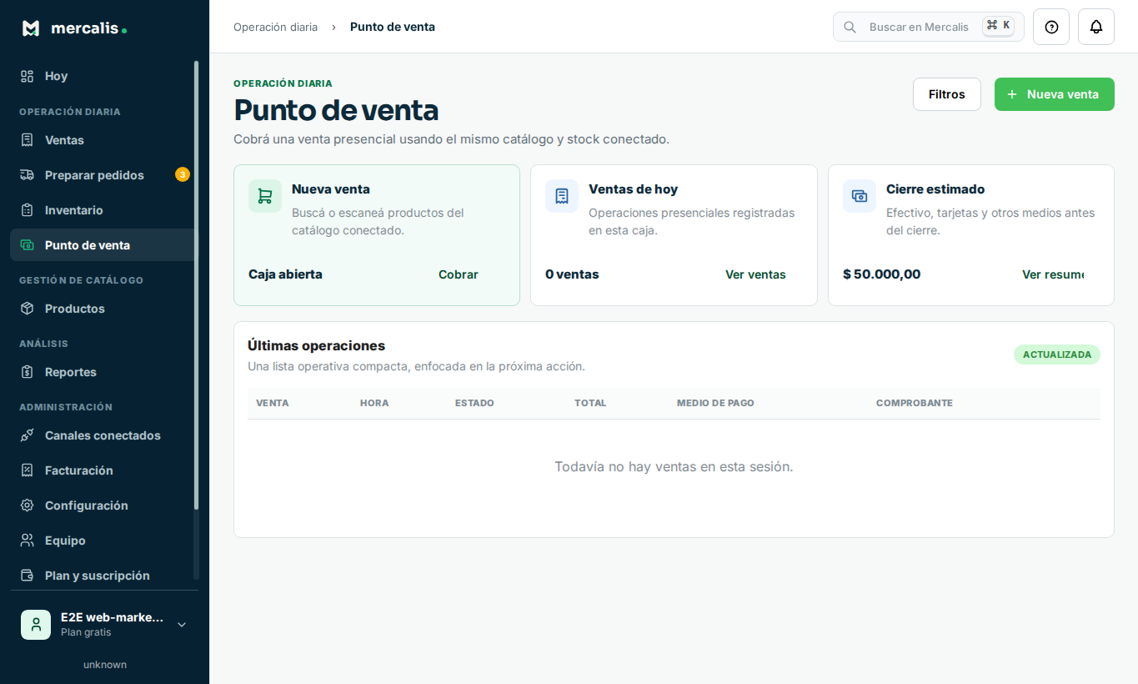Click the cash icon in Cierre estimado card

(860, 196)
